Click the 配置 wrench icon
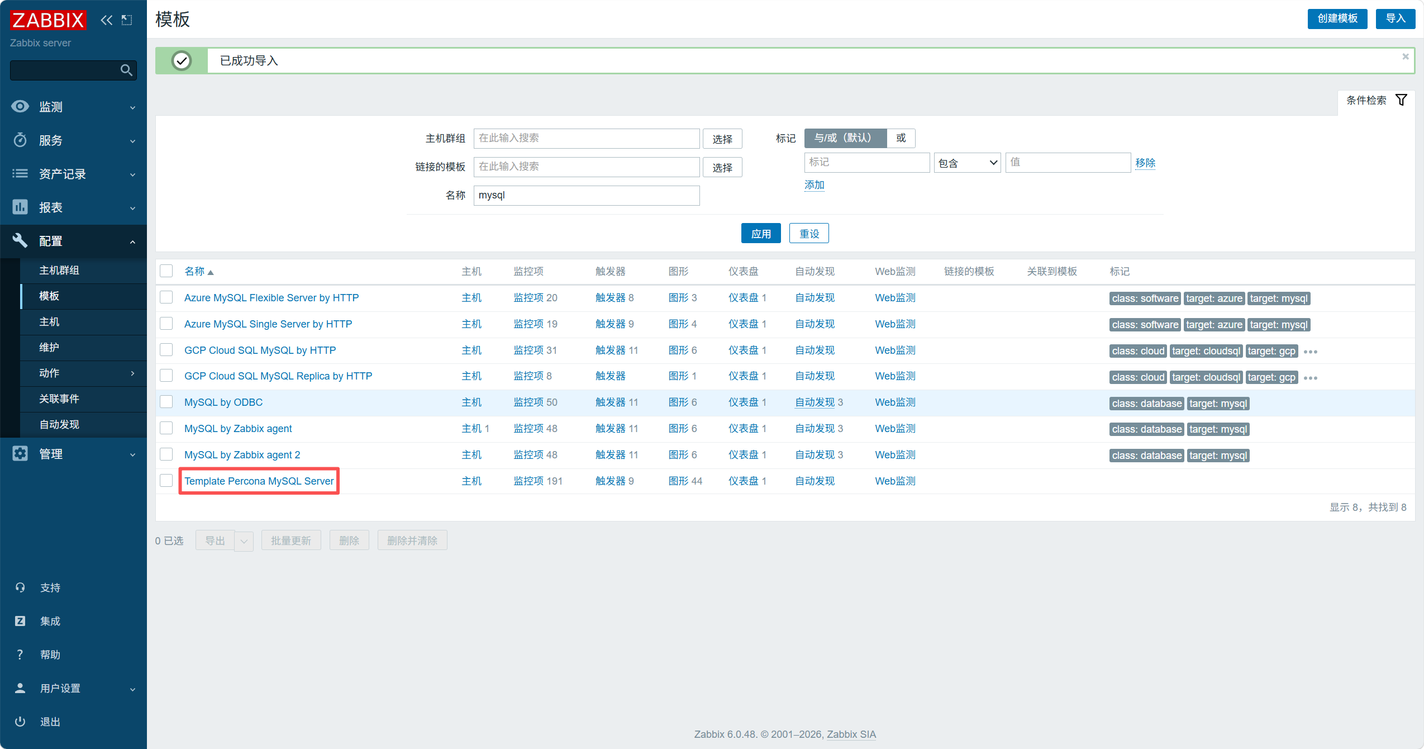 tap(20, 240)
